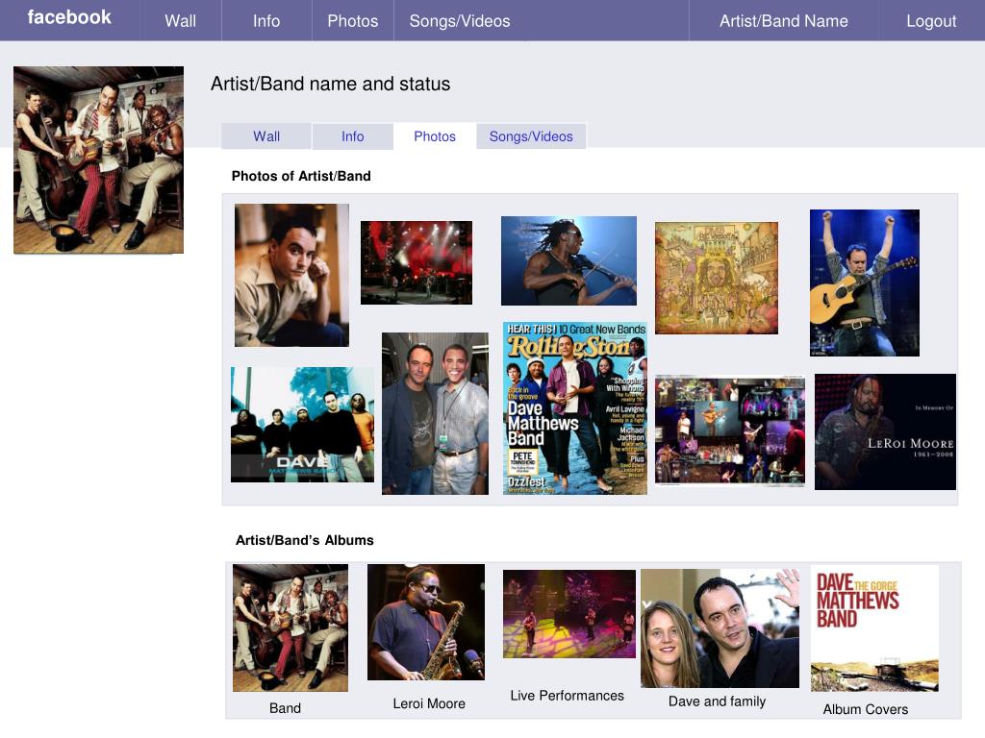Screen dimensions: 985x738
Task: Open photo of guitarist with raised arms
Action: 864,283
